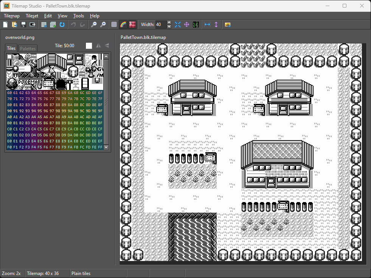Image resolution: width=371 pixels, height=278 pixels.
Task: Open a tilemap file
Action: (14, 24)
